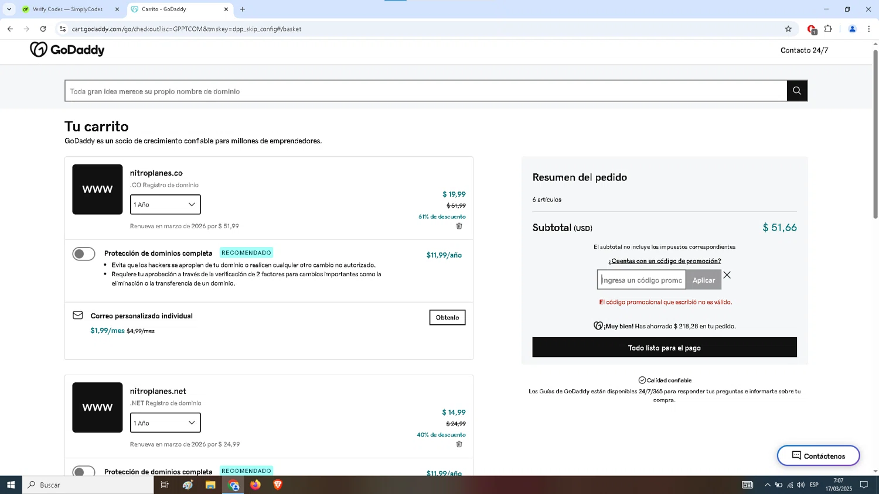Screen dimensions: 879x494
Task: Click the browser address bar URL
Action: [x=186, y=29]
